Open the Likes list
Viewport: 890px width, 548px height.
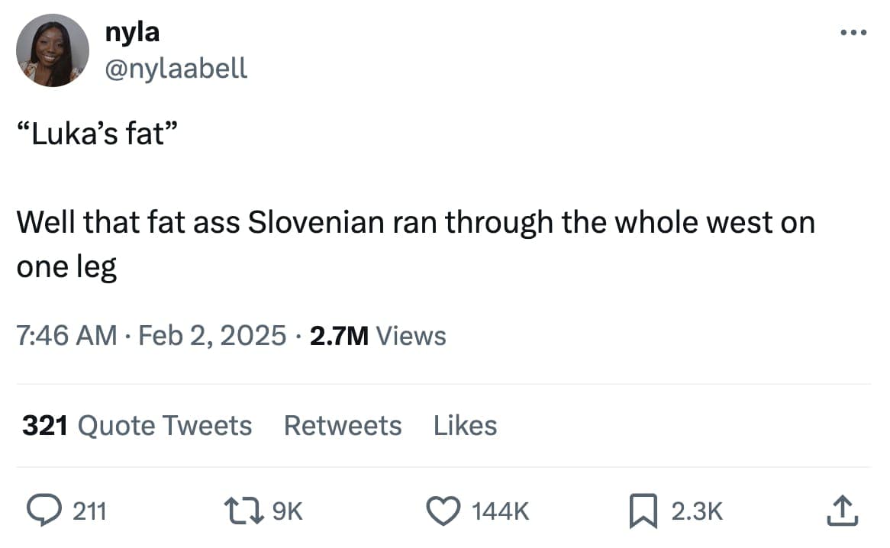click(465, 425)
